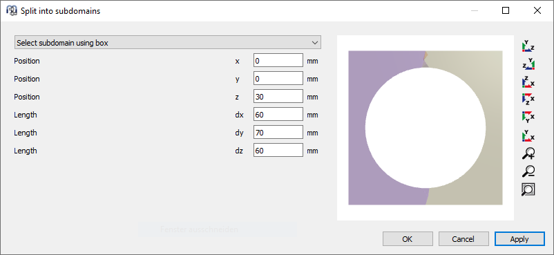
Task: Focus the Position y input field
Action: [x=278, y=79]
